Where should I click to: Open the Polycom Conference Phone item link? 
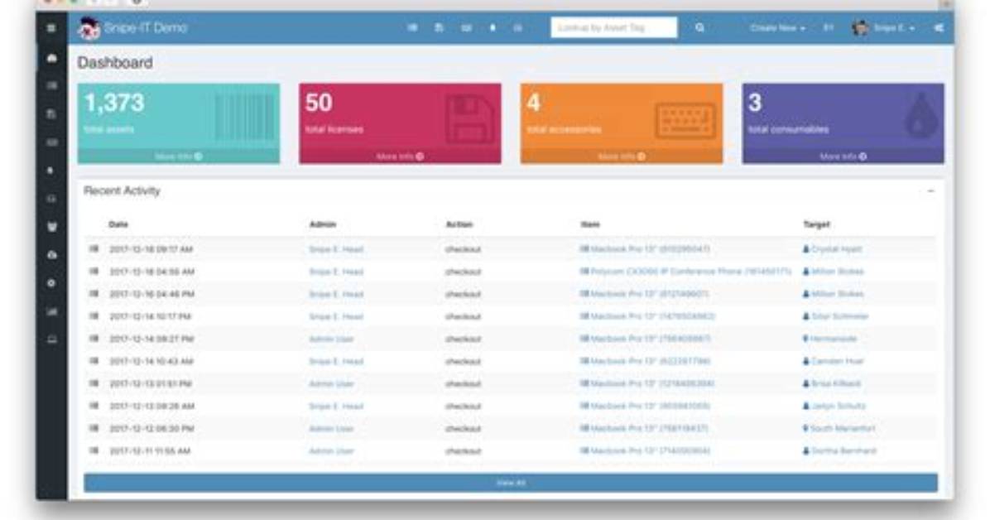685,272
